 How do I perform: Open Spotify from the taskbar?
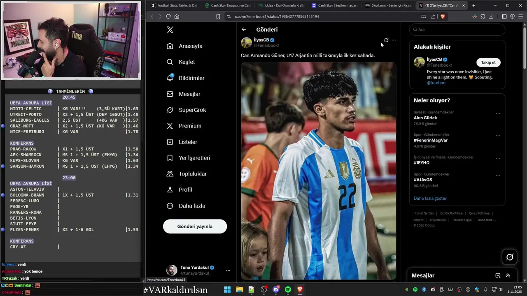pyautogui.click(x=288, y=289)
